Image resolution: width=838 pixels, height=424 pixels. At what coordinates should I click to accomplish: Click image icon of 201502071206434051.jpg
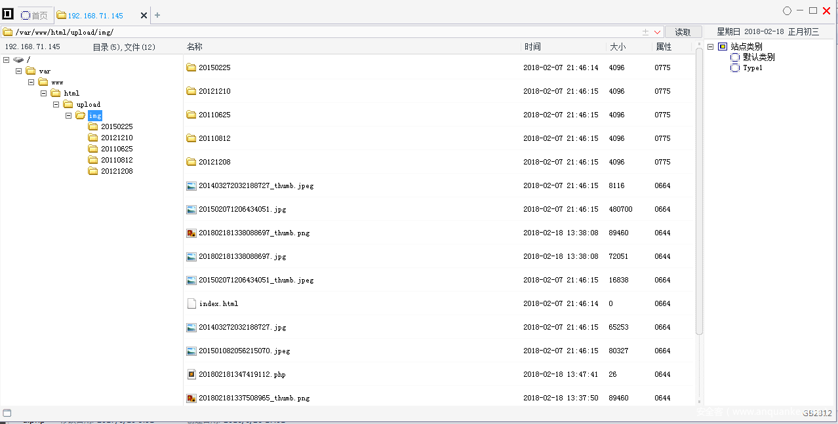191,209
